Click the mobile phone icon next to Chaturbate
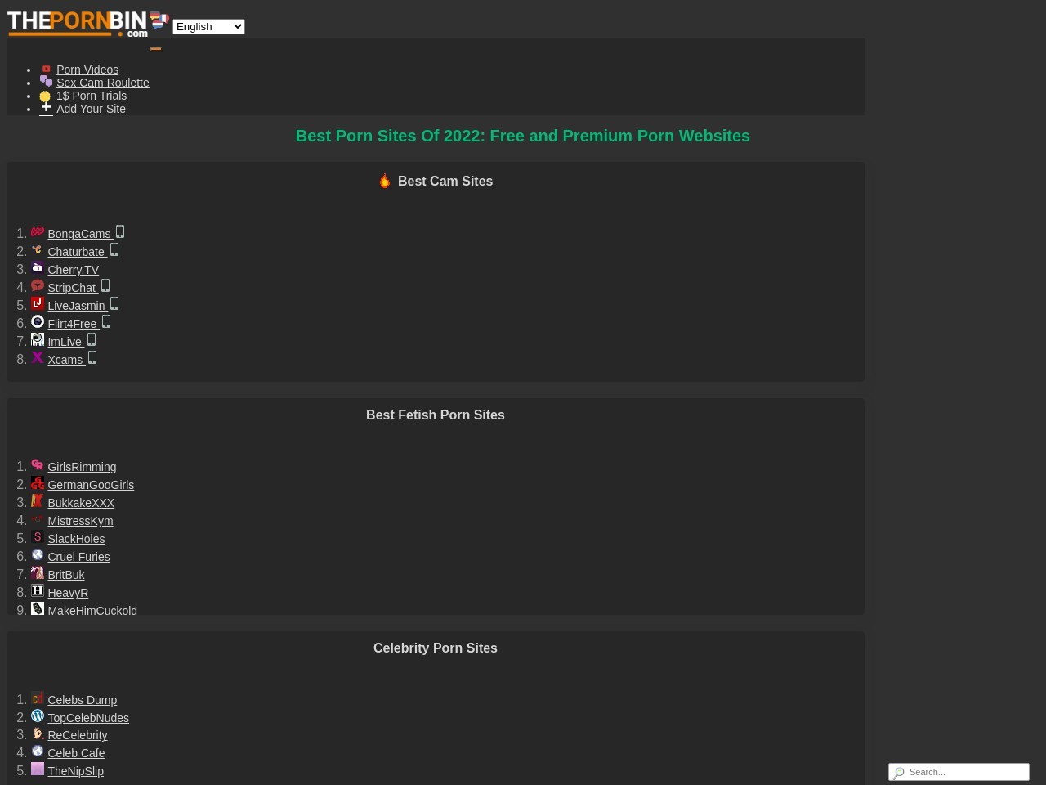The height and width of the screenshot is (785, 1046). tap(114, 249)
